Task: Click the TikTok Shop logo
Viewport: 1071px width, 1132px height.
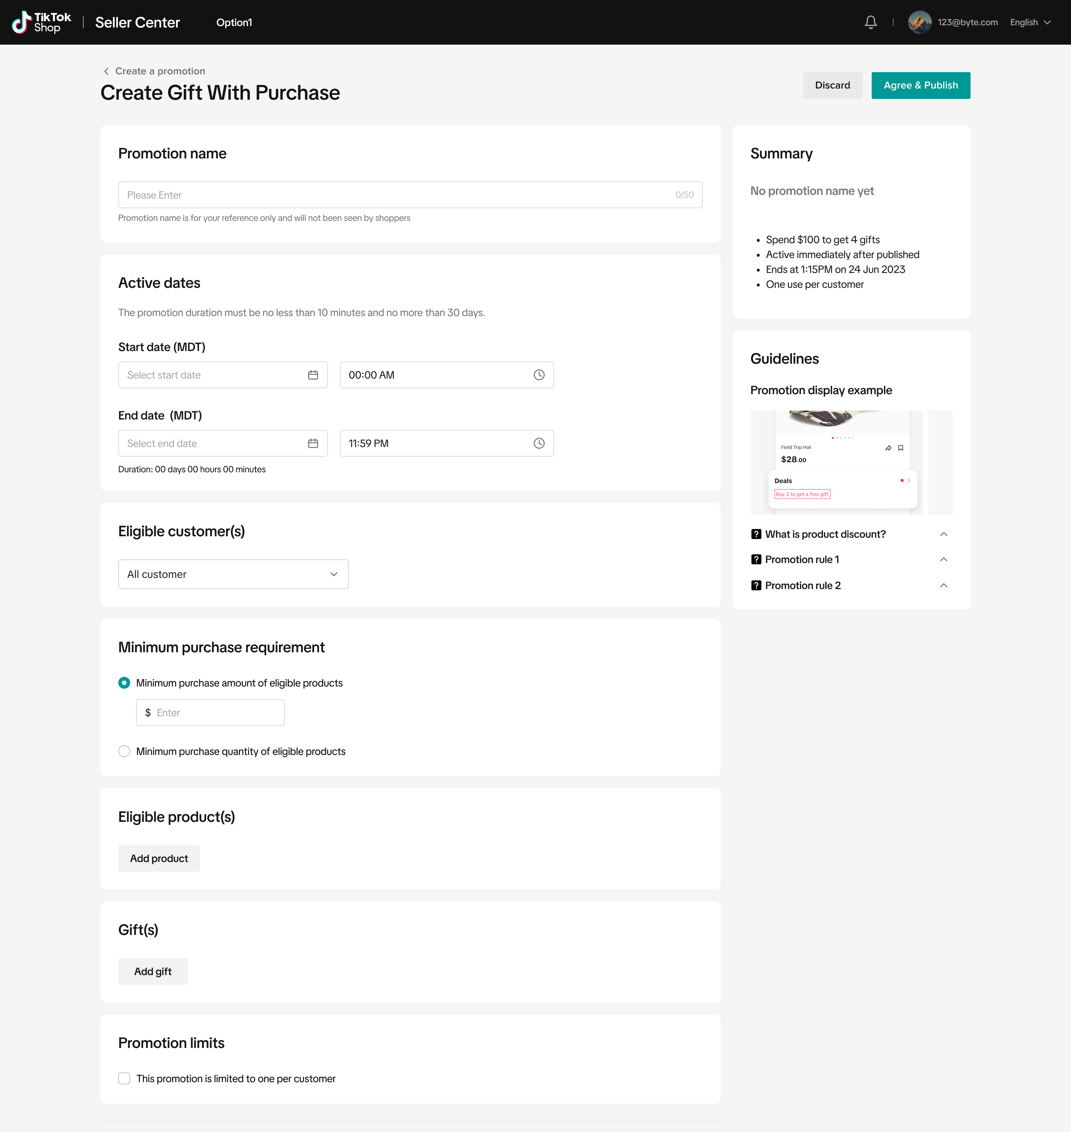Action: coord(42,22)
